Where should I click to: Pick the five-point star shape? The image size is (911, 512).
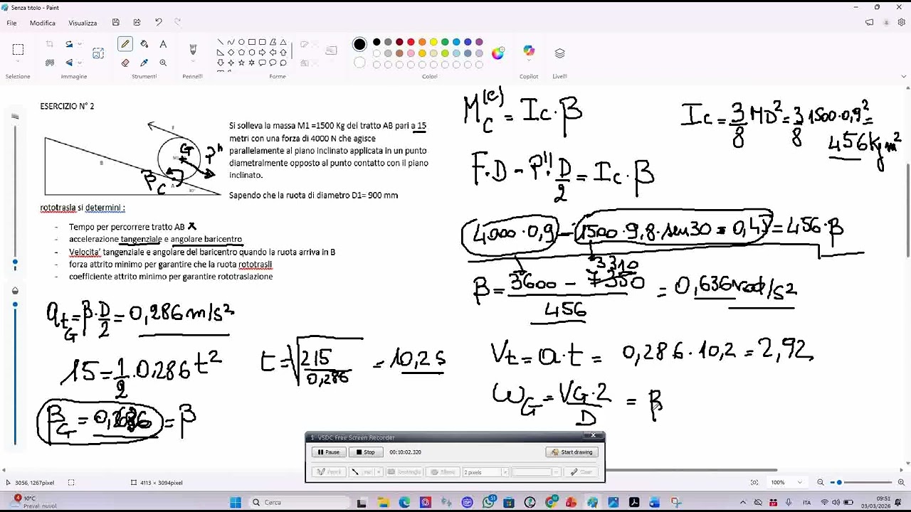point(241,63)
